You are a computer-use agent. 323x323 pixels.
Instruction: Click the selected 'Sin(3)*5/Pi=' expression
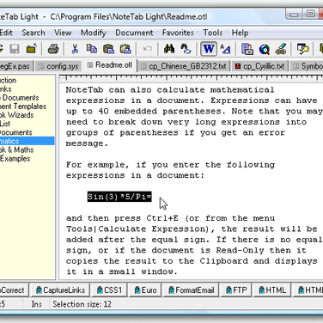click(x=119, y=197)
